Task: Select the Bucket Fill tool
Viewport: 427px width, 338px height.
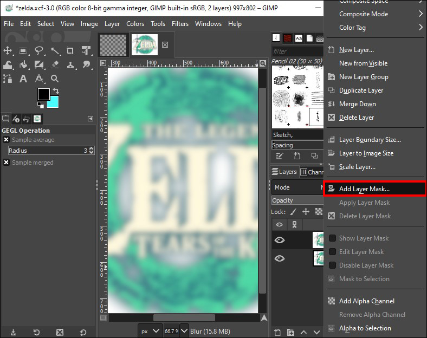Action: click(23, 64)
